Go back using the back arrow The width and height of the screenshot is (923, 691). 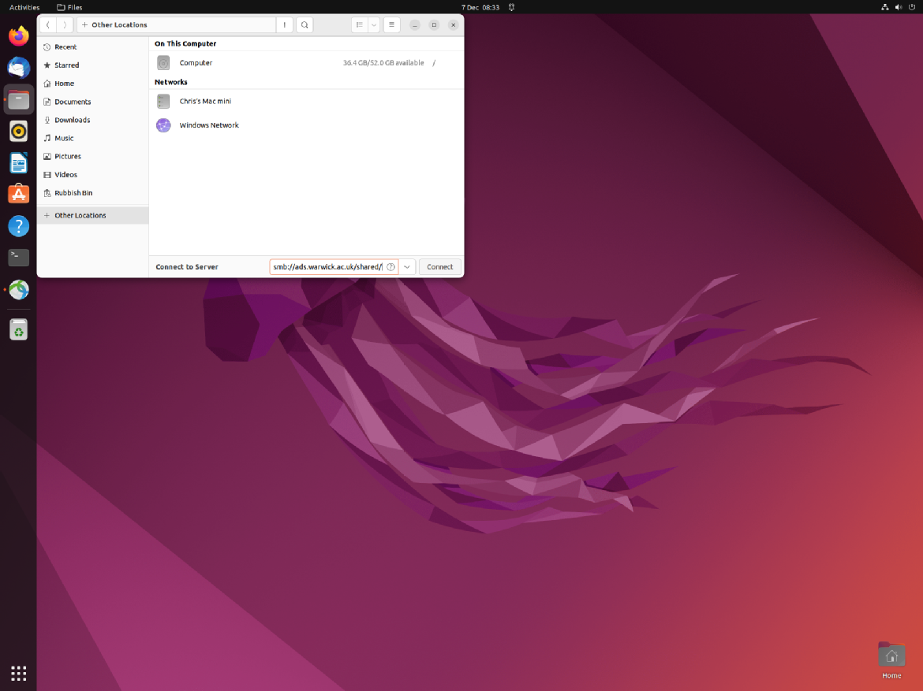(x=48, y=25)
